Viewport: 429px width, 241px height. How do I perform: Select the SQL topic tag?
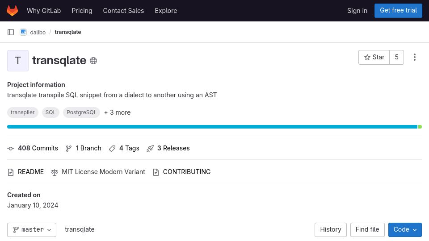point(50,112)
